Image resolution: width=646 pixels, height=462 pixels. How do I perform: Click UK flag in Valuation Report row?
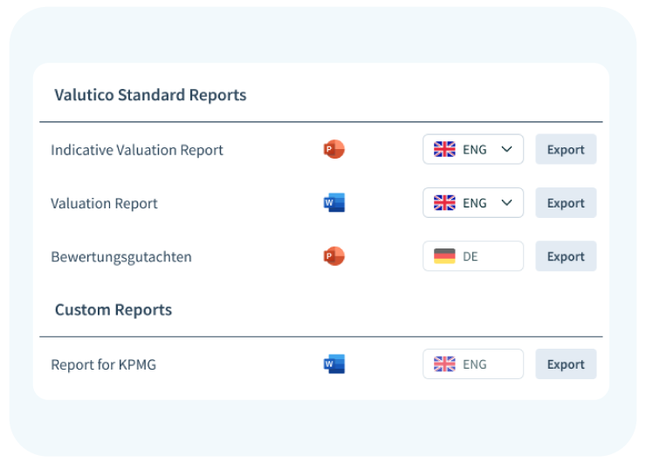click(444, 203)
